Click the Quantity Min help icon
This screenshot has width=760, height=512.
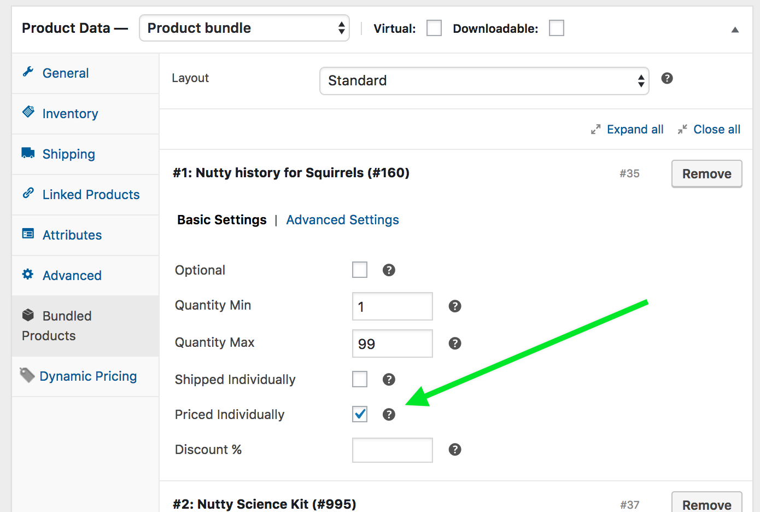coord(454,306)
